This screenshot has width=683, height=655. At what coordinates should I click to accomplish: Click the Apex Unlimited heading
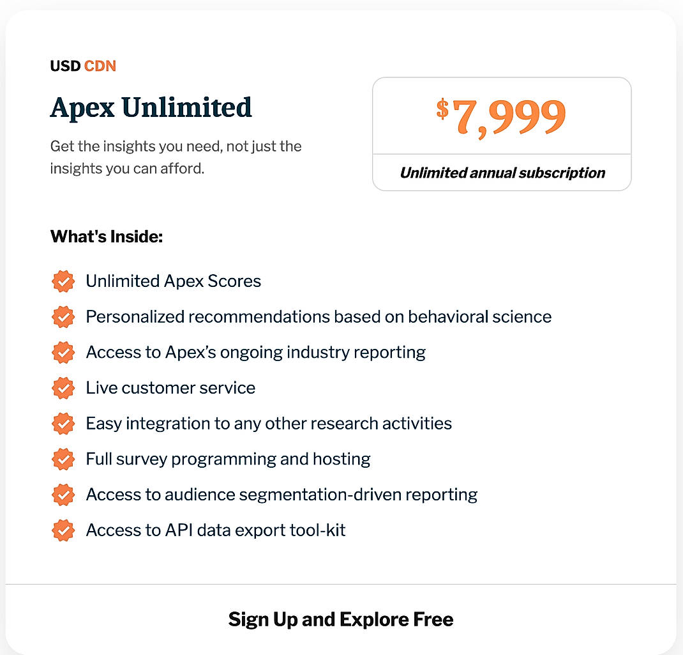[x=151, y=107]
